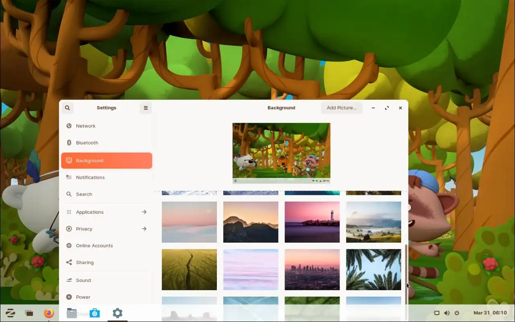Open the Notifications settings panel

(x=107, y=178)
